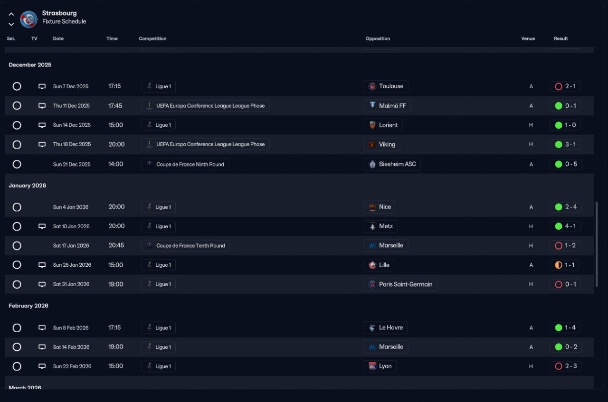Click the Opposition column header
The height and width of the screenshot is (402, 608).
pyautogui.click(x=378, y=39)
